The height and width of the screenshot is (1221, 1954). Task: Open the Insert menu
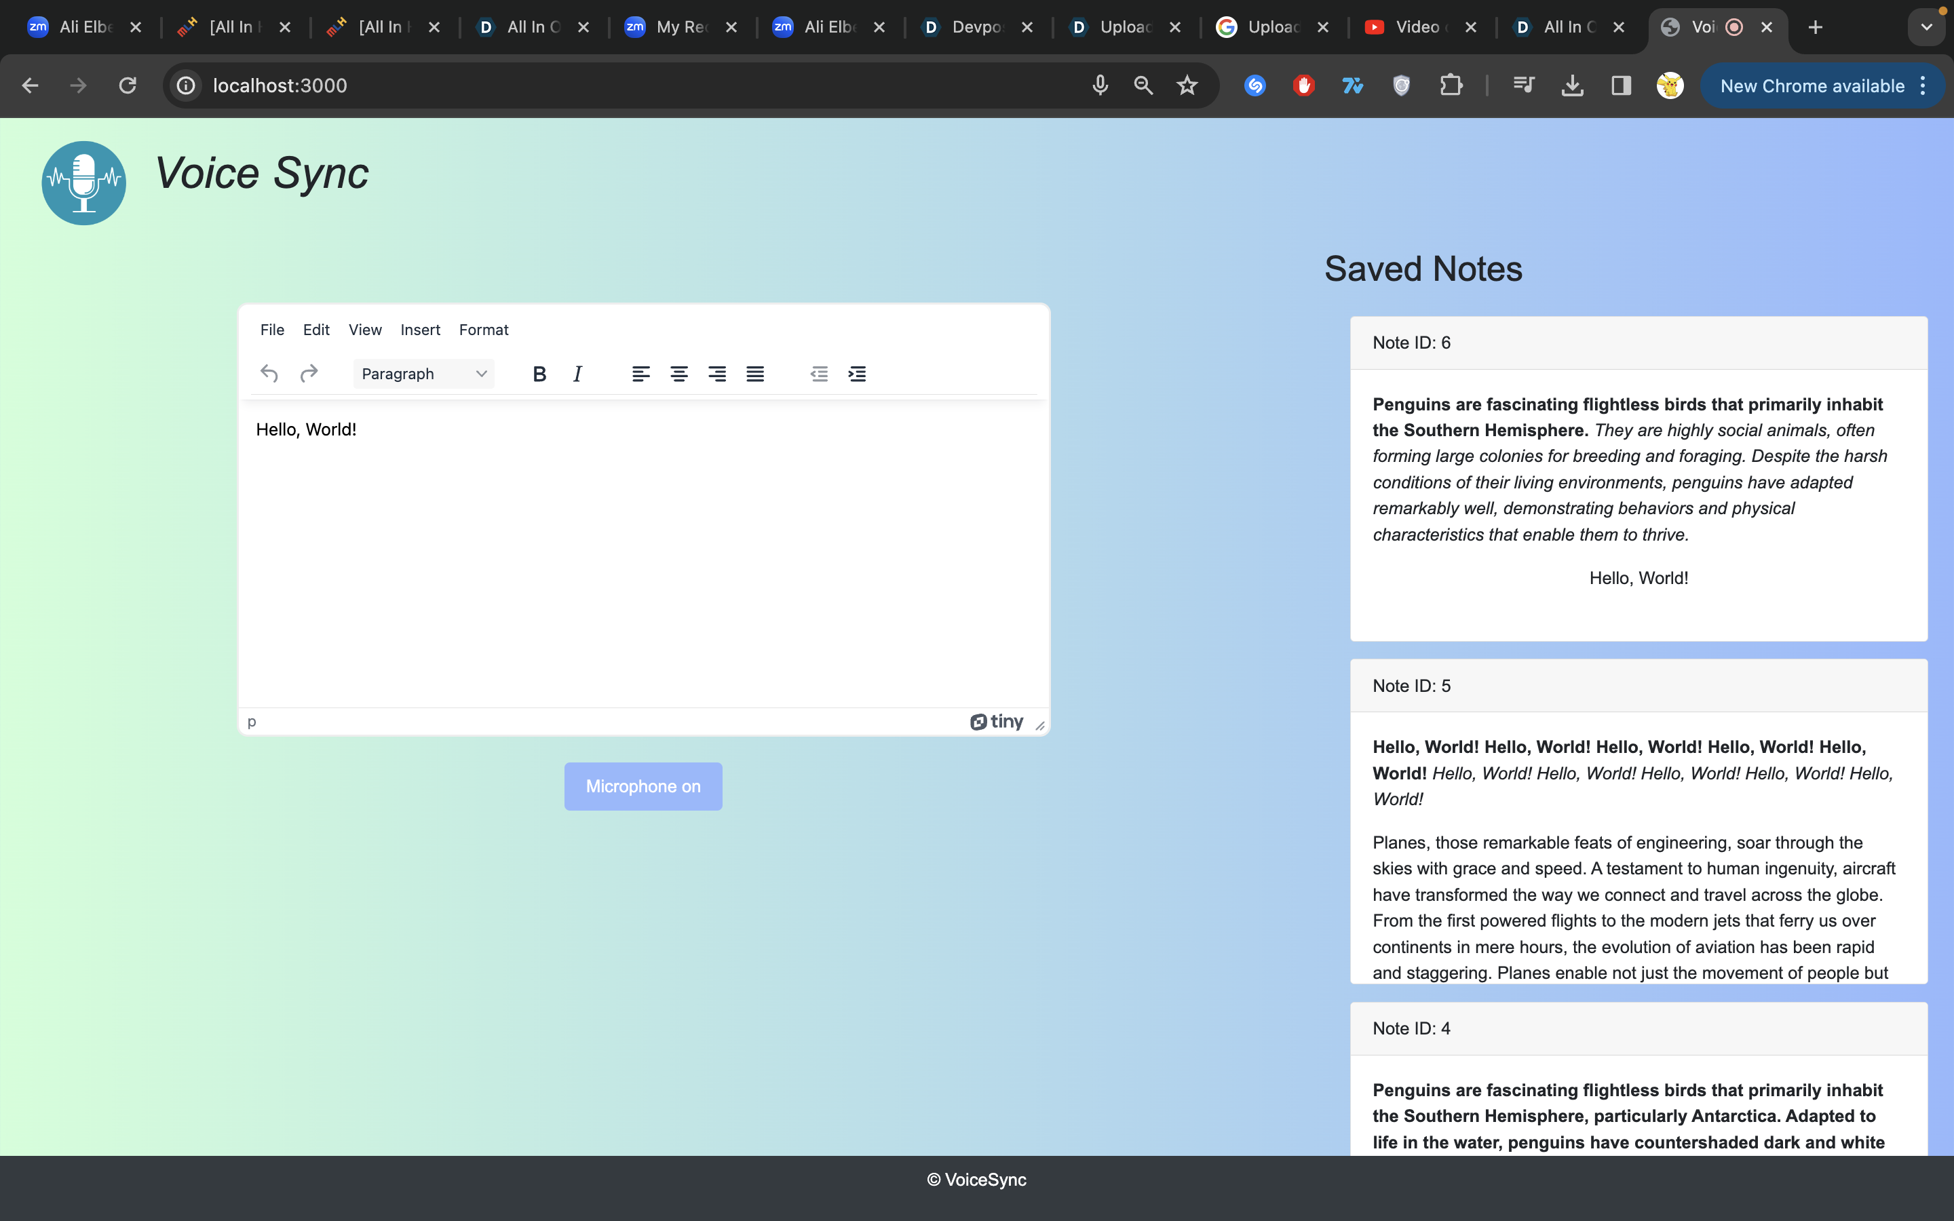tap(420, 330)
